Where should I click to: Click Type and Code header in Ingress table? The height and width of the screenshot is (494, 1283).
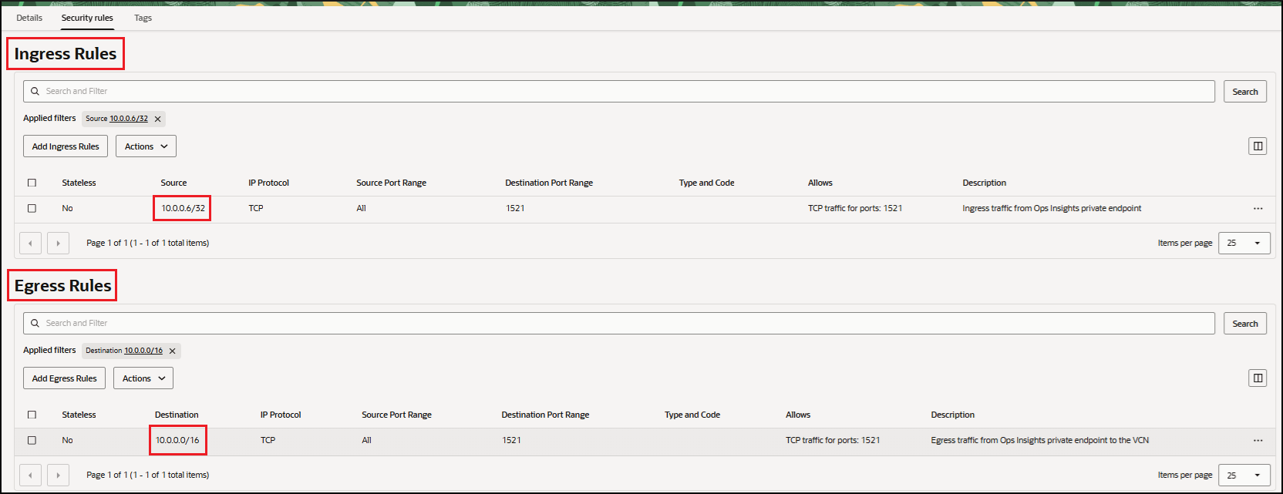pos(706,183)
